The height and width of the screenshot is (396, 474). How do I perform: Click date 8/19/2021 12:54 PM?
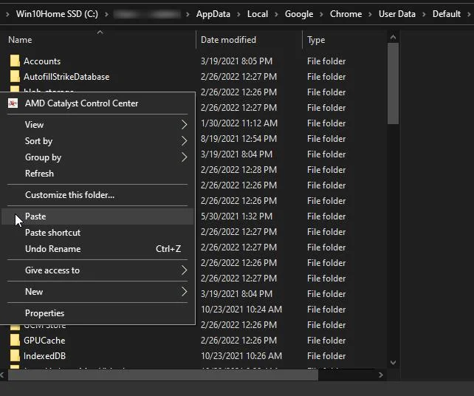pyautogui.click(x=238, y=139)
